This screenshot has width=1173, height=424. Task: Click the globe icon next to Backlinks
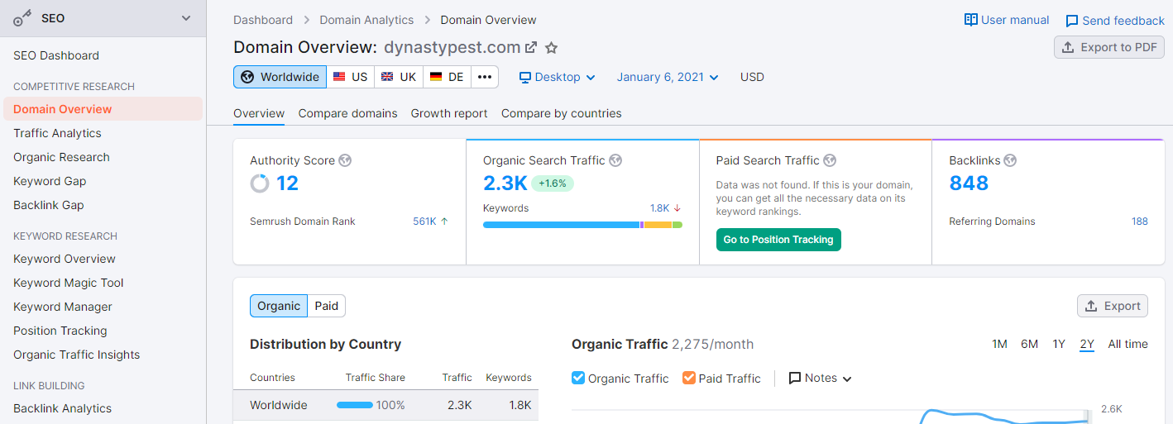pyautogui.click(x=1010, y=160)
